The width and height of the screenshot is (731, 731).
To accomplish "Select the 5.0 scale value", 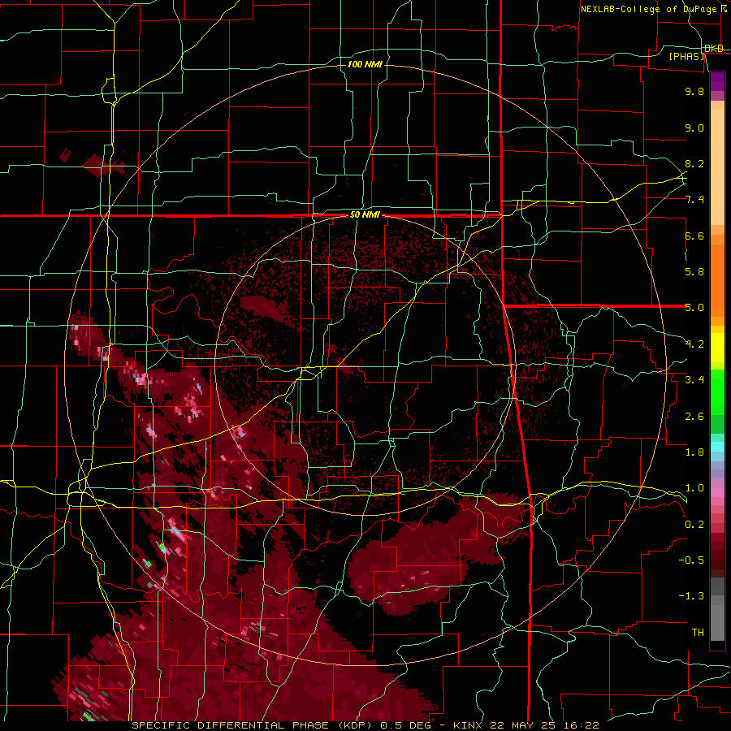I will coord(694,308).
